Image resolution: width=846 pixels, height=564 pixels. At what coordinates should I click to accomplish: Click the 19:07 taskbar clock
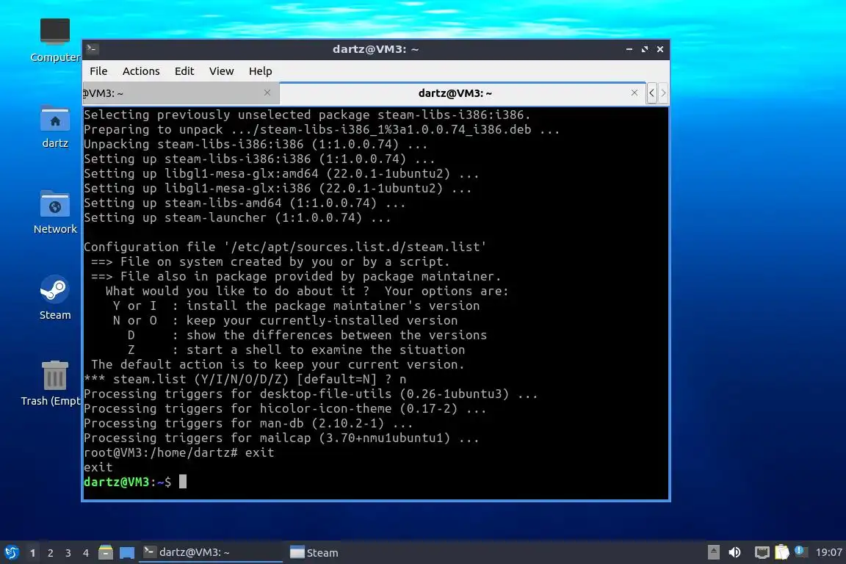828,552
